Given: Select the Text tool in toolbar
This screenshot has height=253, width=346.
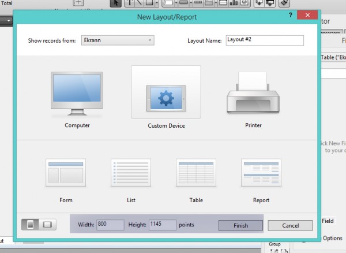Looking at the screenshot, I should (130, 3).
